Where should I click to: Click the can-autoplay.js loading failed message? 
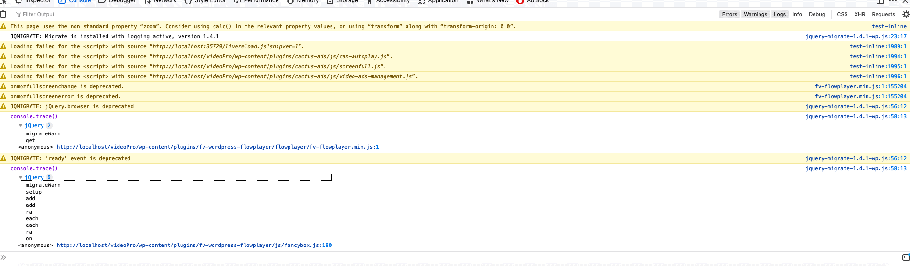tap(202, 56)
